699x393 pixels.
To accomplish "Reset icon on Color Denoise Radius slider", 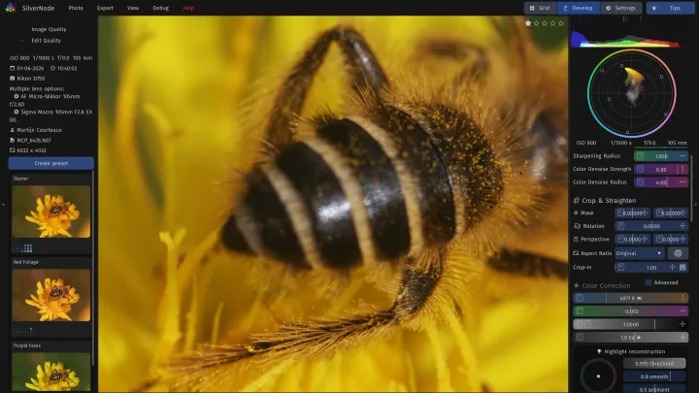I will [640, 181].
